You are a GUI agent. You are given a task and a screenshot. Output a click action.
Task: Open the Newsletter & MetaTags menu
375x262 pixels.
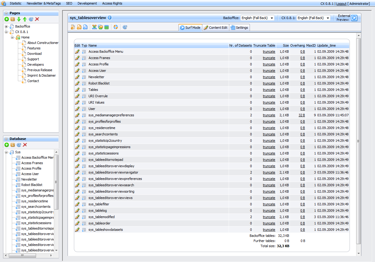(44, 3)
